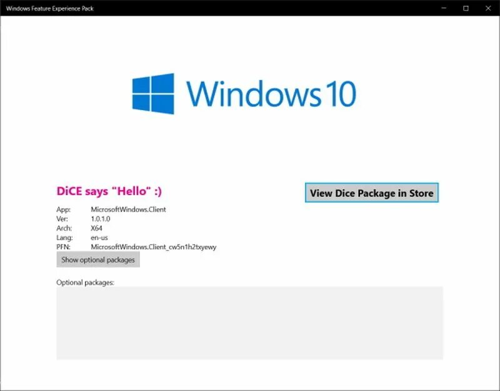Click the en-us language value
Screen dimensions: 500x391
click(99, 238)
